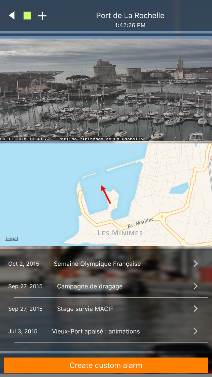Open the La Rochelle webcam image
212x377 pixels.
pos(106,90)
